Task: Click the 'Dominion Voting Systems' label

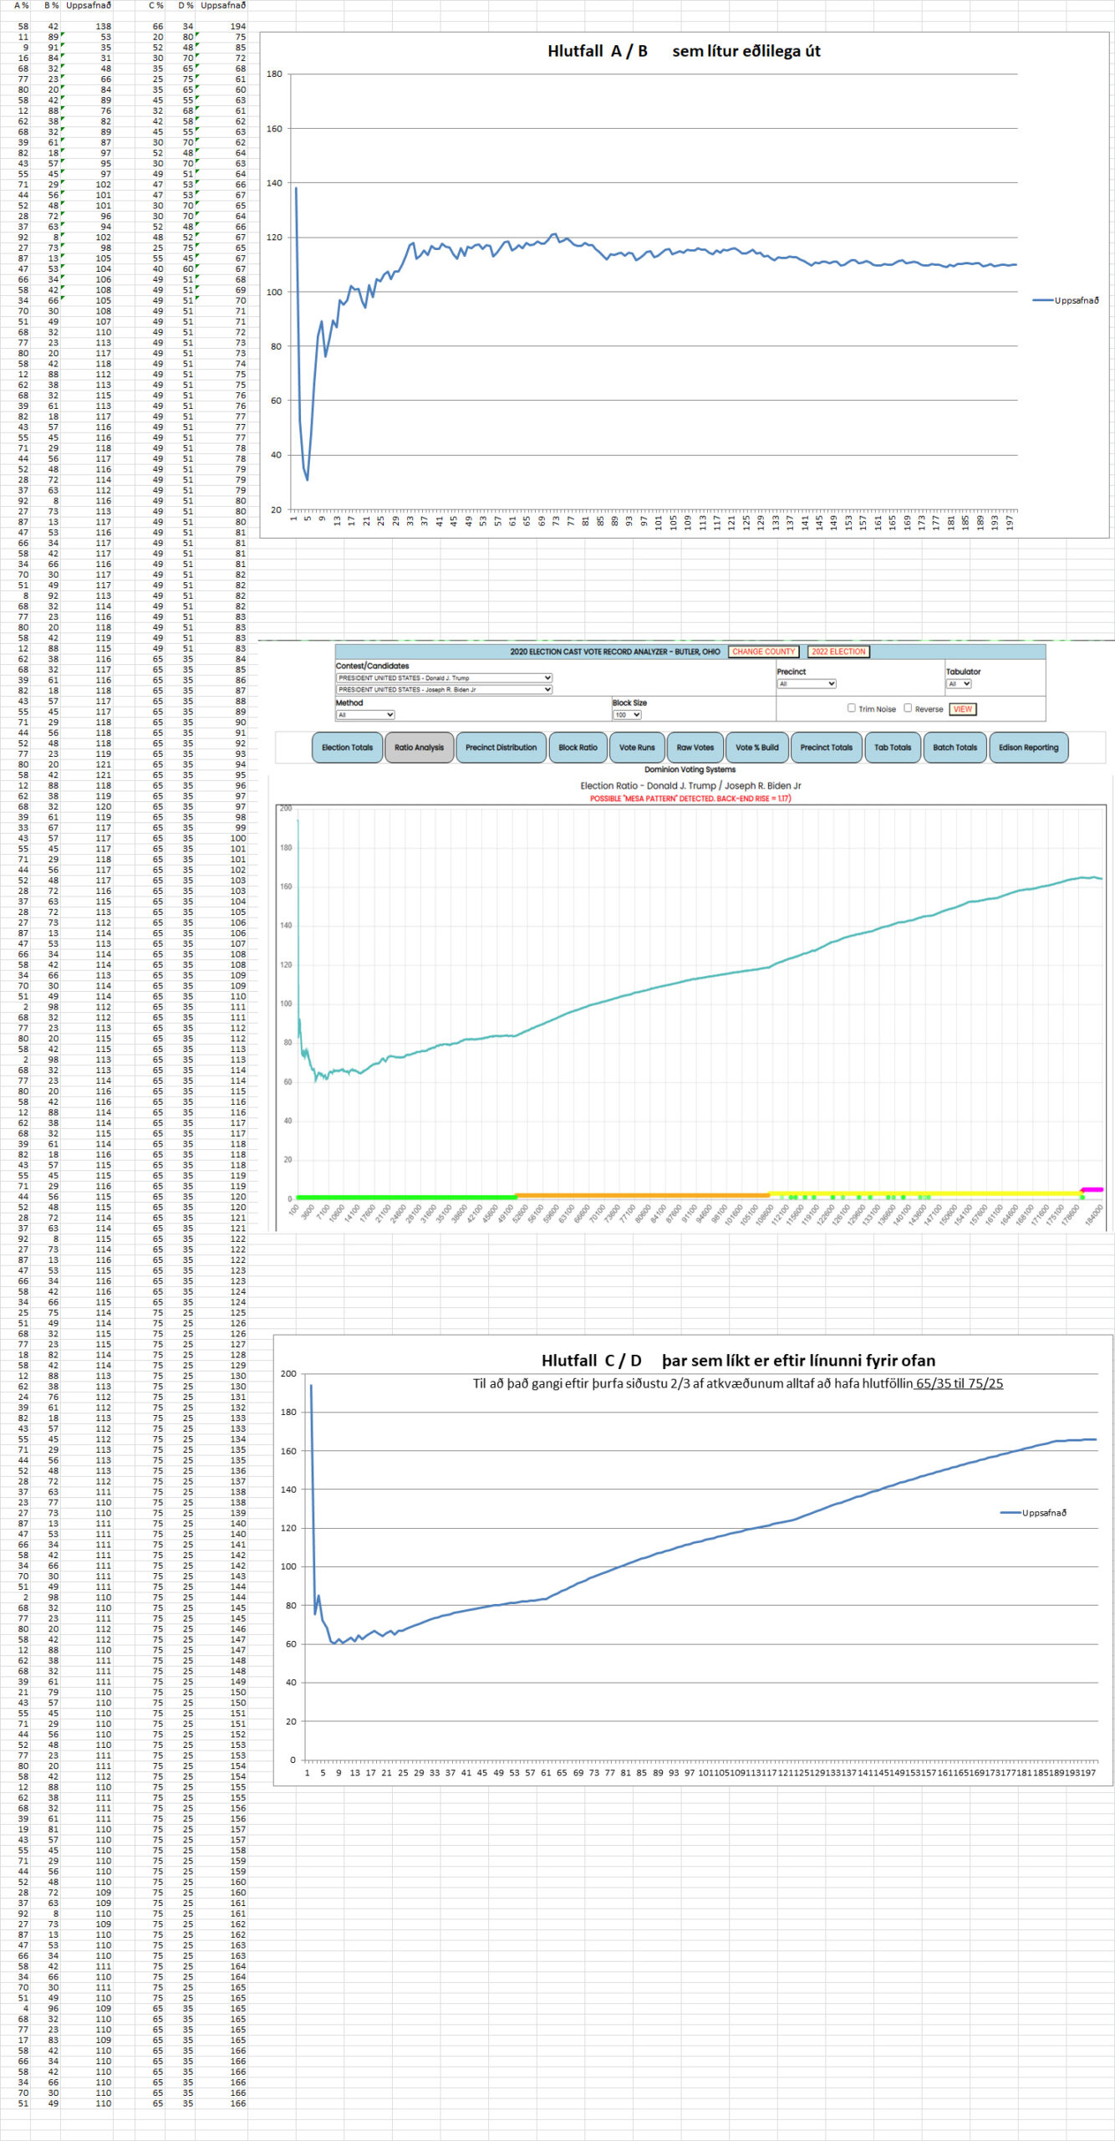Action: 690,769
